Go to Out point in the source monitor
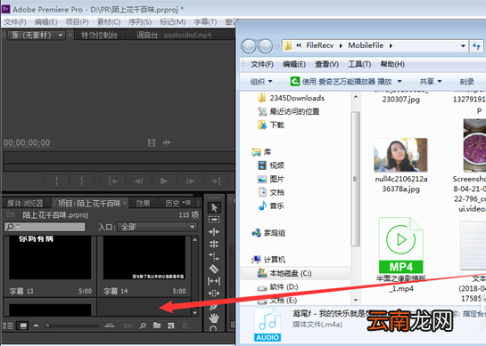The height and width of the screenshot is (346, 486). click(216, 181)
